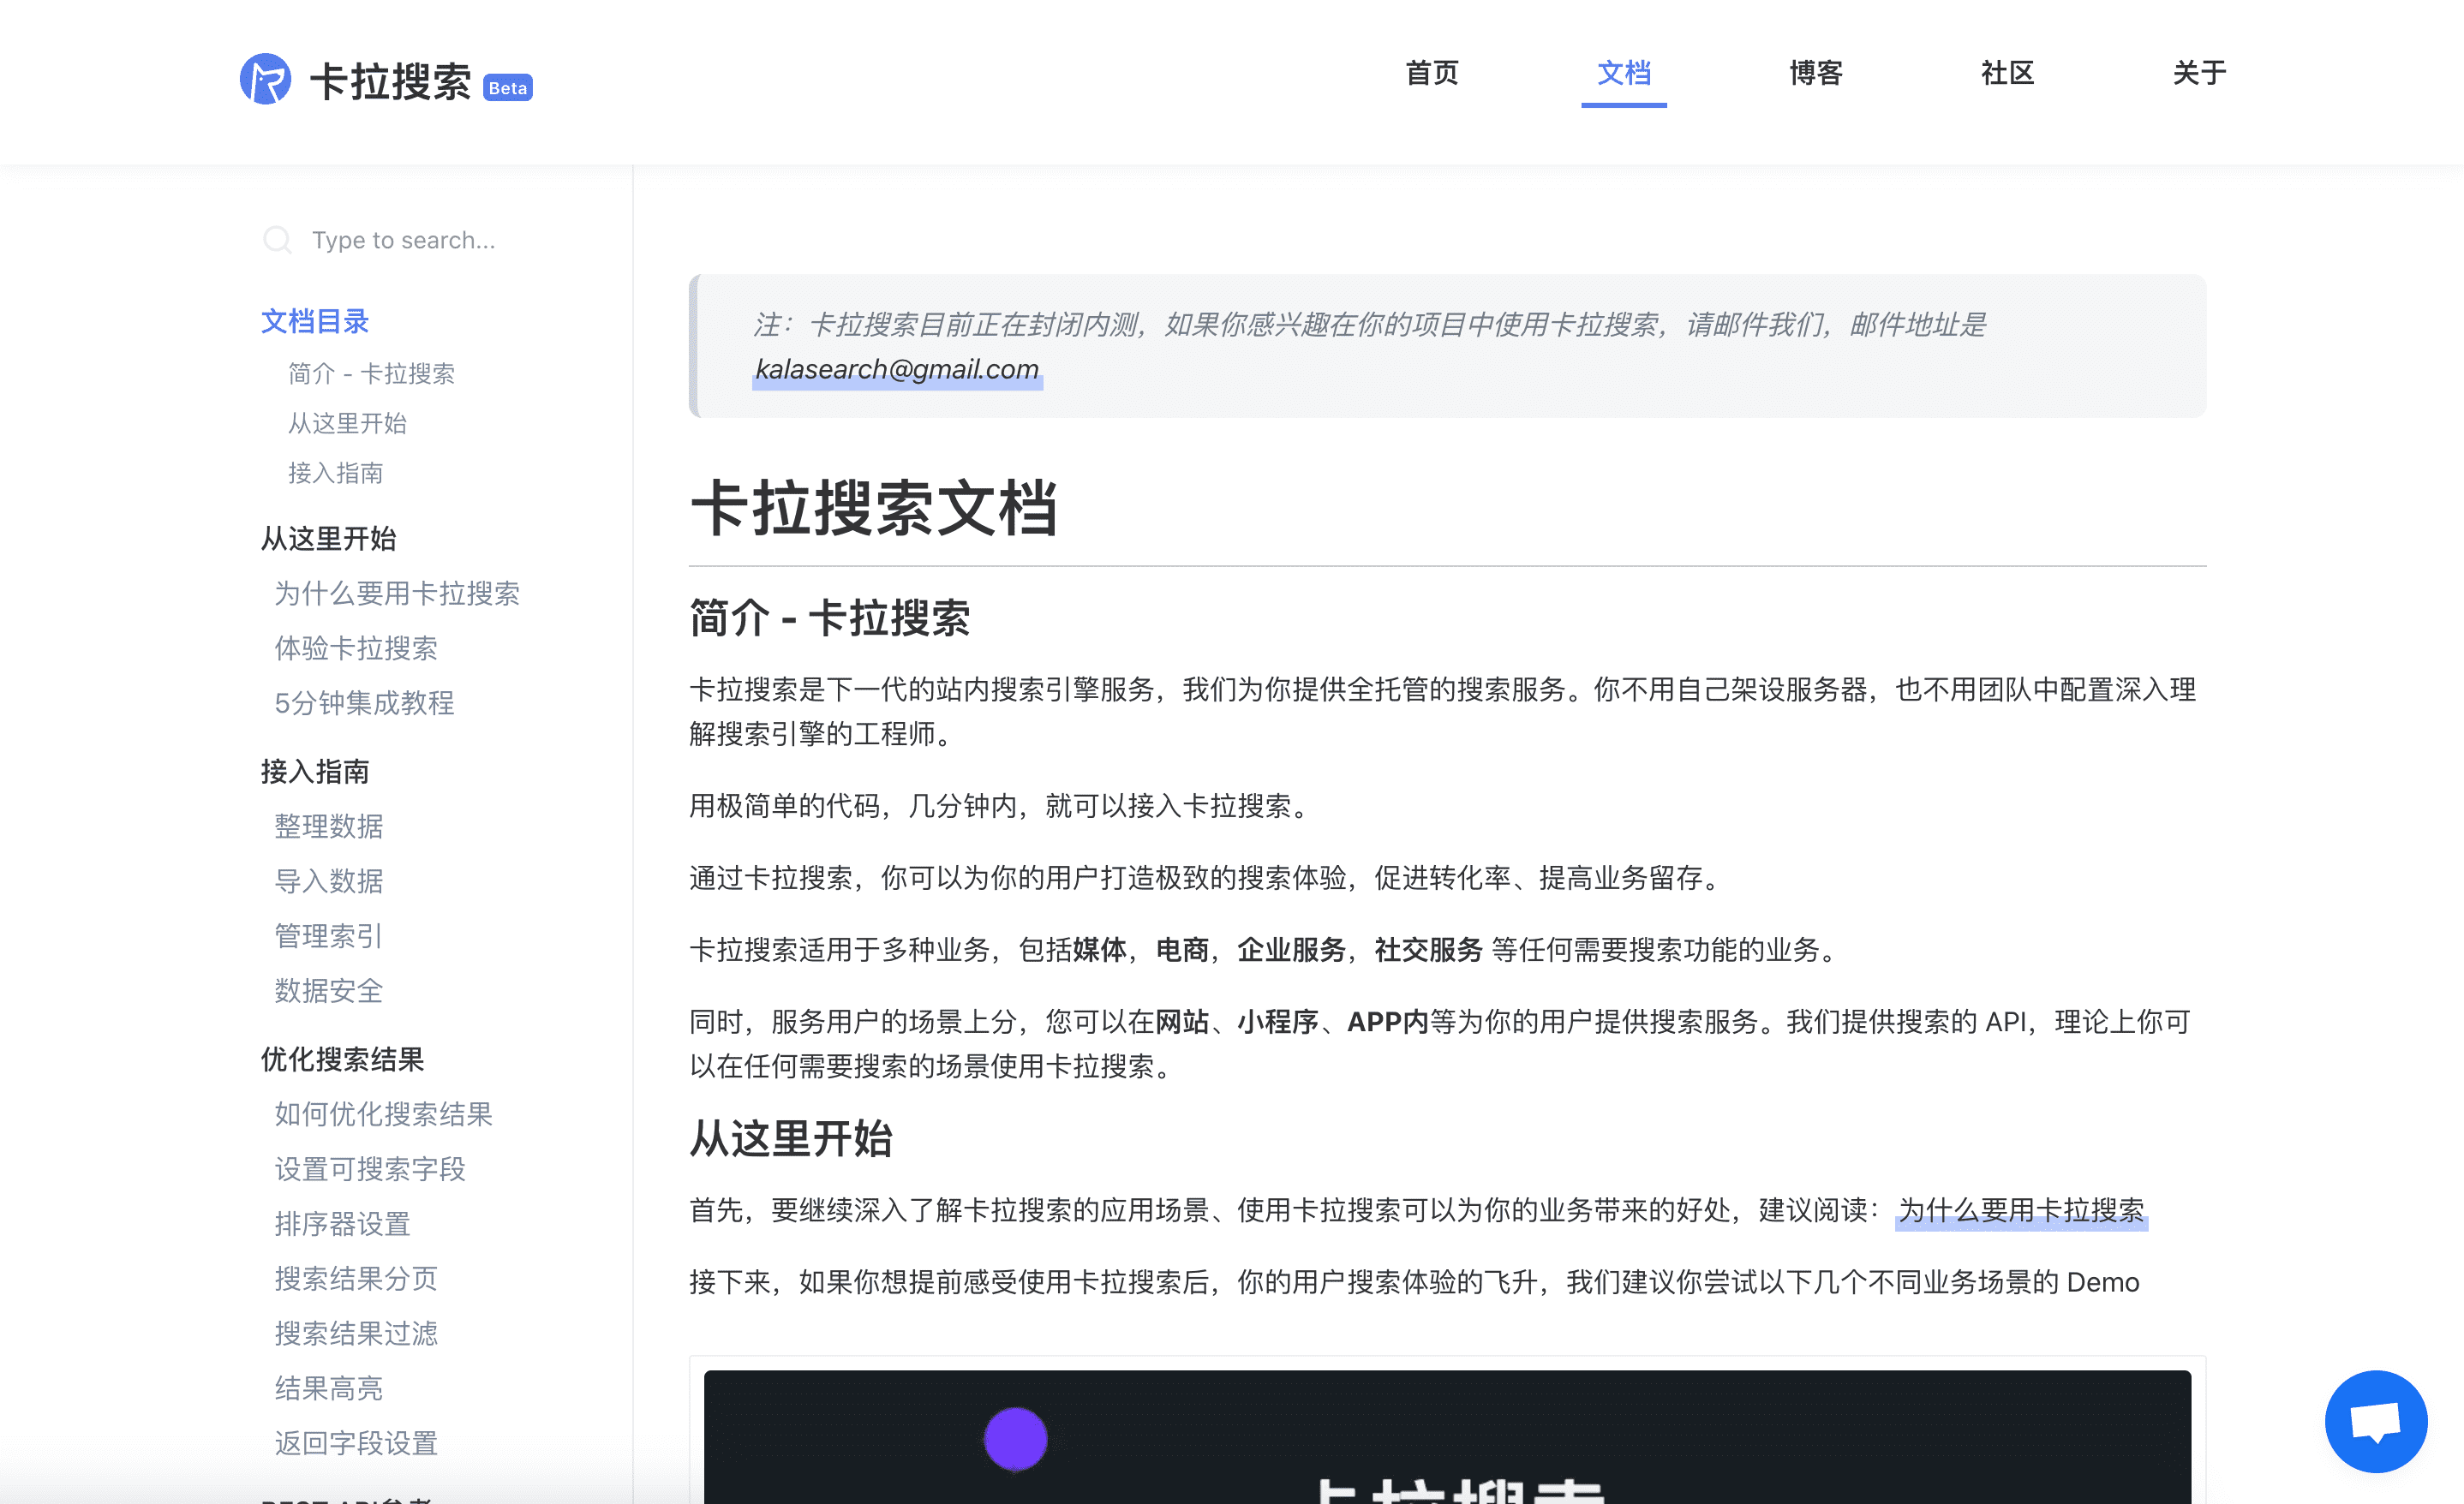Go to 首页 in top navigation

[x=1431, y=73]
